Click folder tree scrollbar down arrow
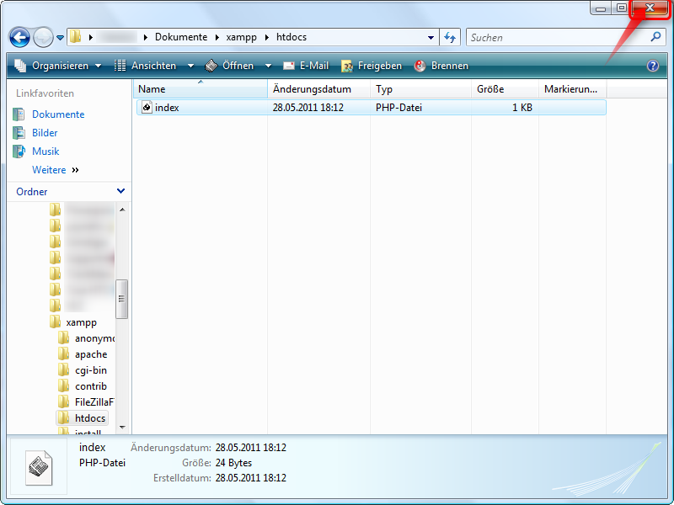The width and height of the screenshot is (674, 505). click(x=122, y=428)
